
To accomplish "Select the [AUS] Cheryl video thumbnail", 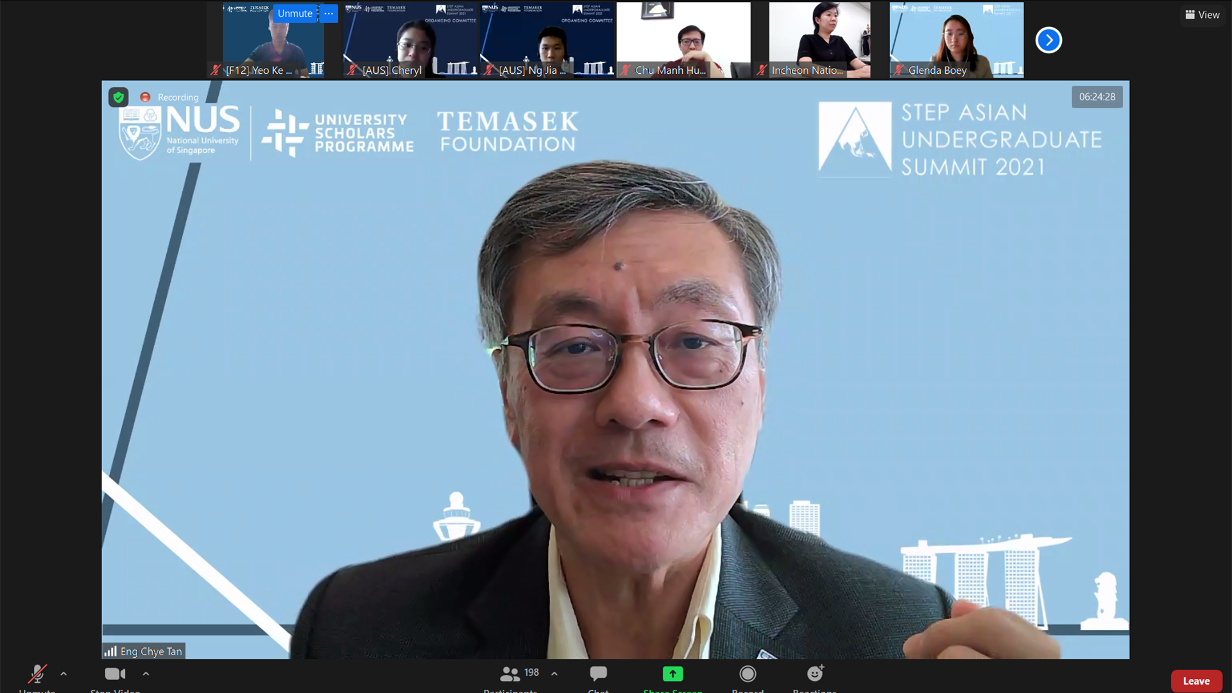I will [x=411, y=40].
